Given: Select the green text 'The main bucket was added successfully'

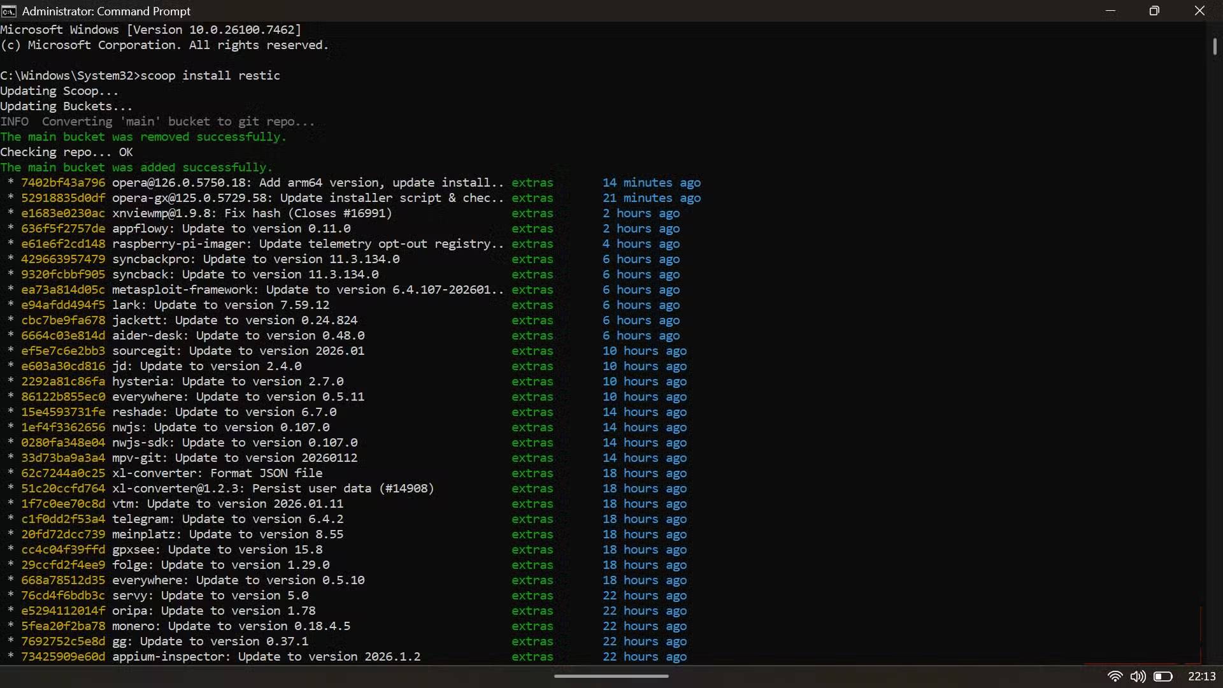Looking at the screenshot, I should tap(136, 167).
